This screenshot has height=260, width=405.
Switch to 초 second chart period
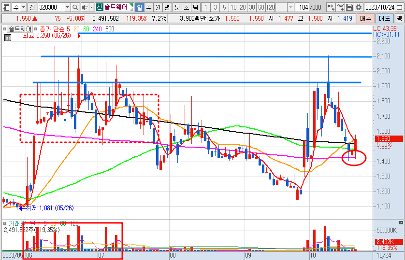point(187,7)
